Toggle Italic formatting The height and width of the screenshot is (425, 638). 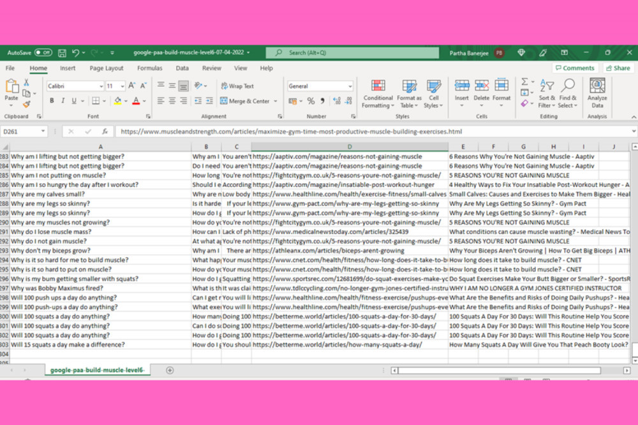[x=63, y=101]
